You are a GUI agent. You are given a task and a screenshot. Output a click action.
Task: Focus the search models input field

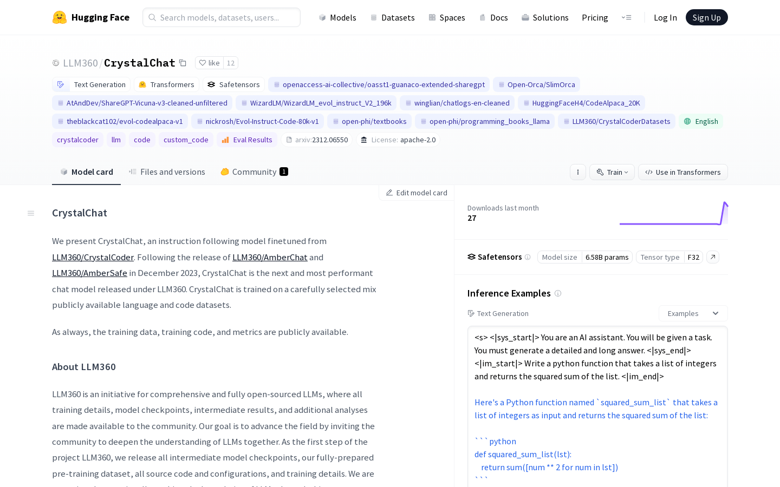222,17
